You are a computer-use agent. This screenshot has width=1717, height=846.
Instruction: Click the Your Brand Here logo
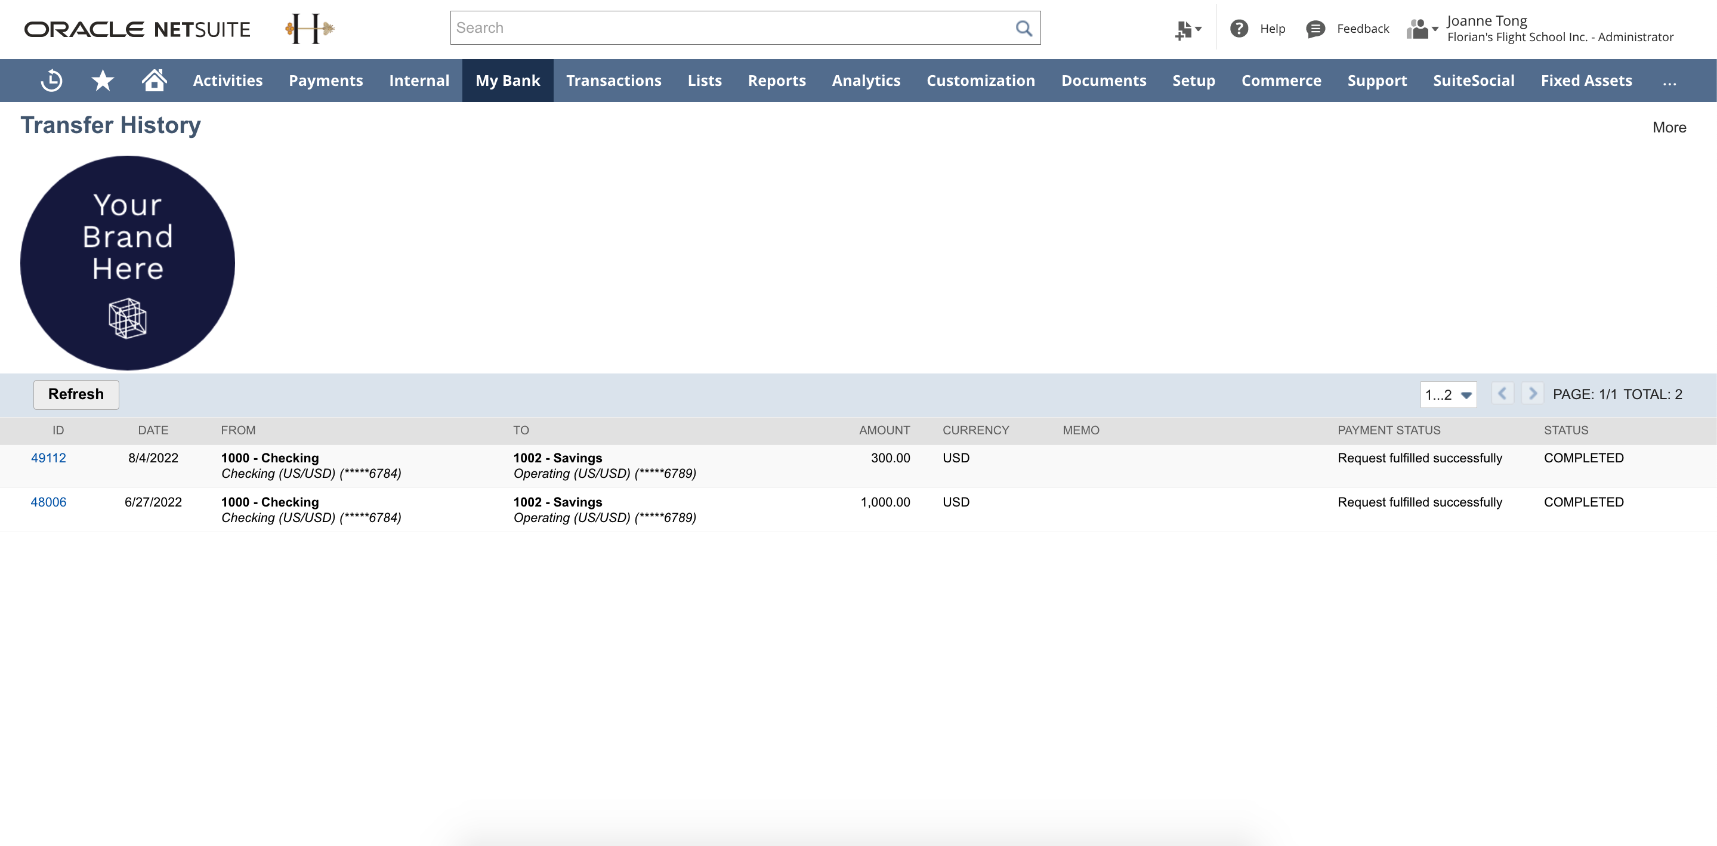127,263
